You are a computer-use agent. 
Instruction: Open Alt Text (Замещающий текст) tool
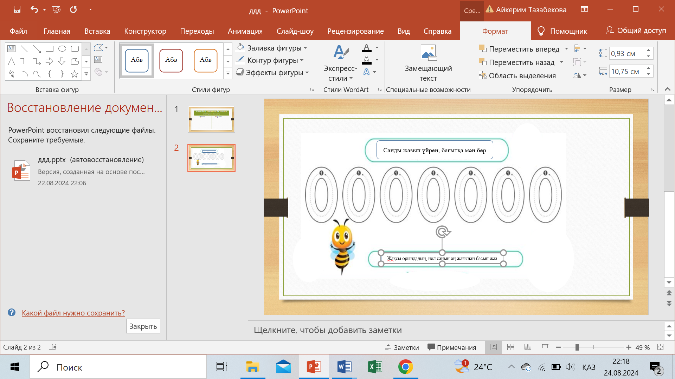tap(428, 63)
